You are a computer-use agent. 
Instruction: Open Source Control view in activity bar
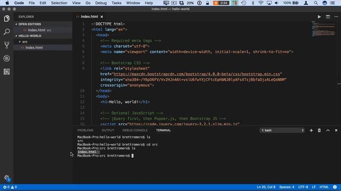tap(6, 45)
